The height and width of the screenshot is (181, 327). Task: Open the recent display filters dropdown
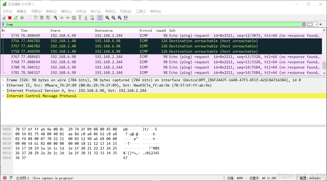[316, 24]
